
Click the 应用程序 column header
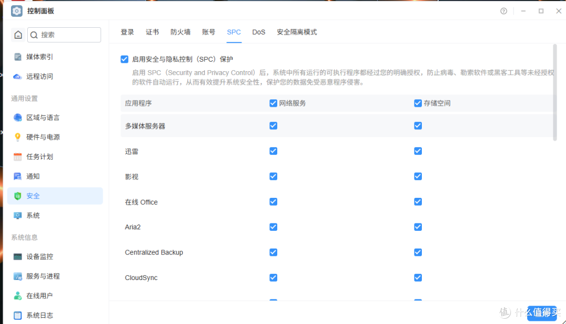138,104
